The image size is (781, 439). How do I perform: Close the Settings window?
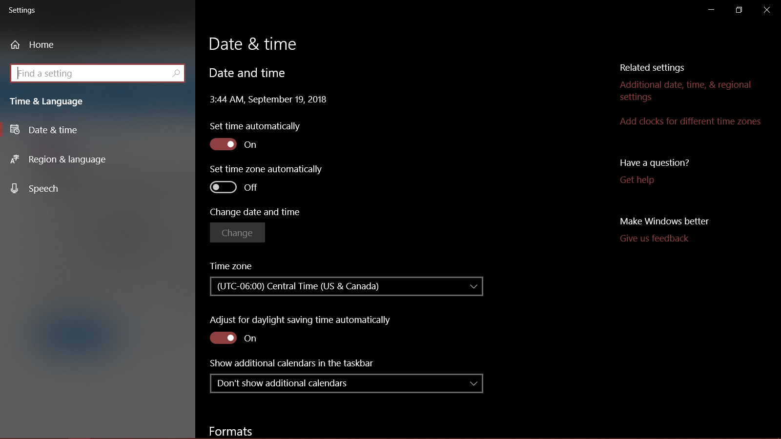(x=767, y=10)
